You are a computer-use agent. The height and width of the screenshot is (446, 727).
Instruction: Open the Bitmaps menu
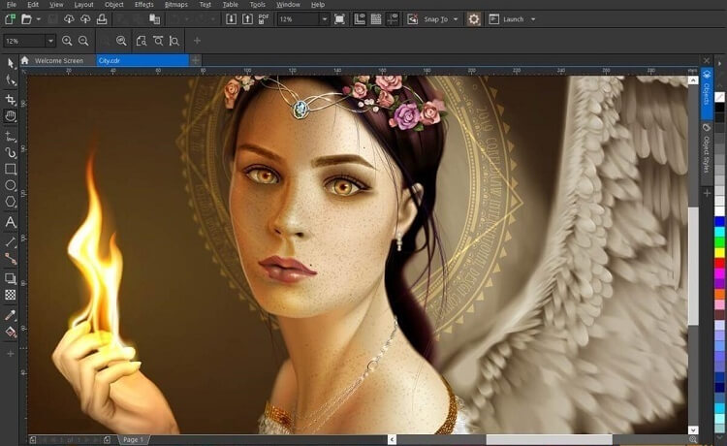coord(175,5)
